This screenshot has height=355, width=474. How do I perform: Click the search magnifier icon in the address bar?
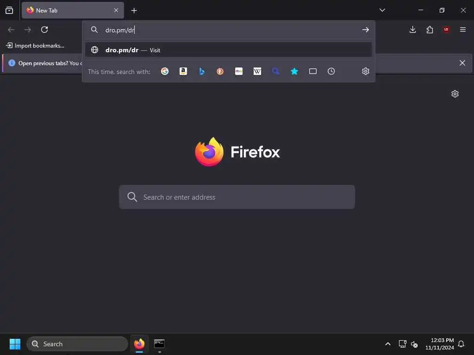click(x=94, y=30)
